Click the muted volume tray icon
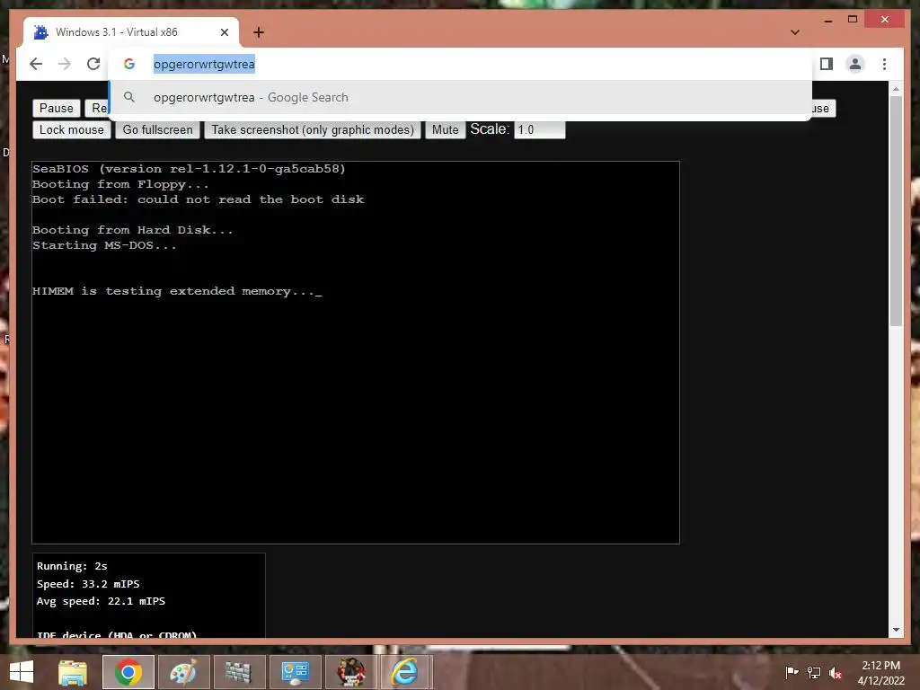920x690 pixels. pyautogui.click(x=835, y=672)
